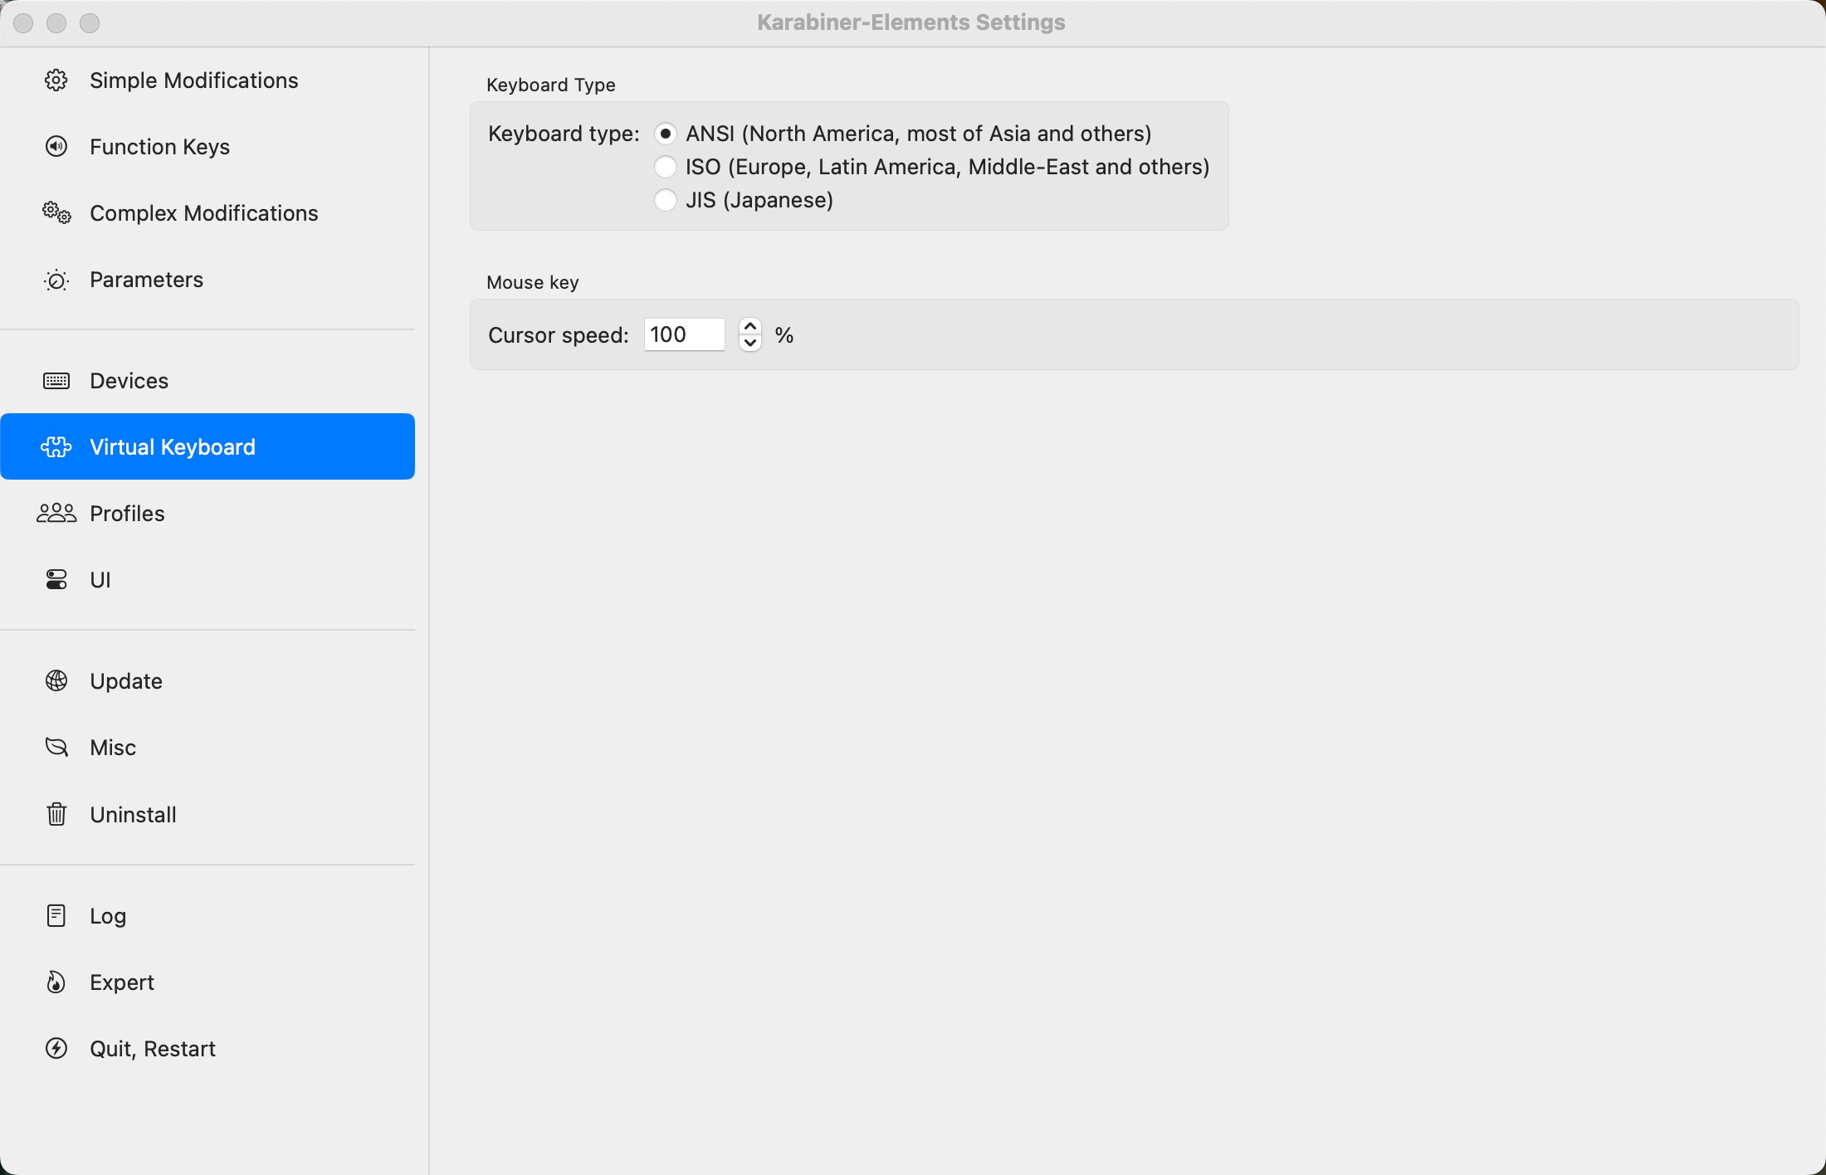
Task: Click the UI switch icon
Action: (56, 579)
